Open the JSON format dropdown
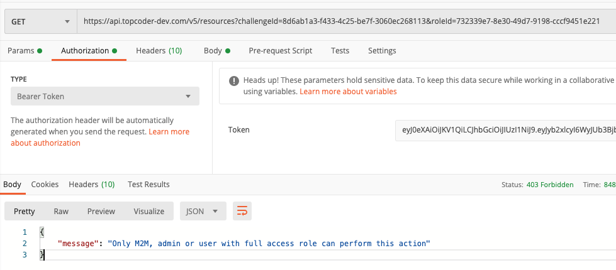Screen dimensions: 616x270 pos(203,211)
